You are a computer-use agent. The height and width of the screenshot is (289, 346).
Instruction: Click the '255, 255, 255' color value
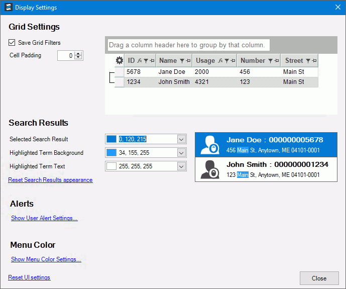point(136,166)
